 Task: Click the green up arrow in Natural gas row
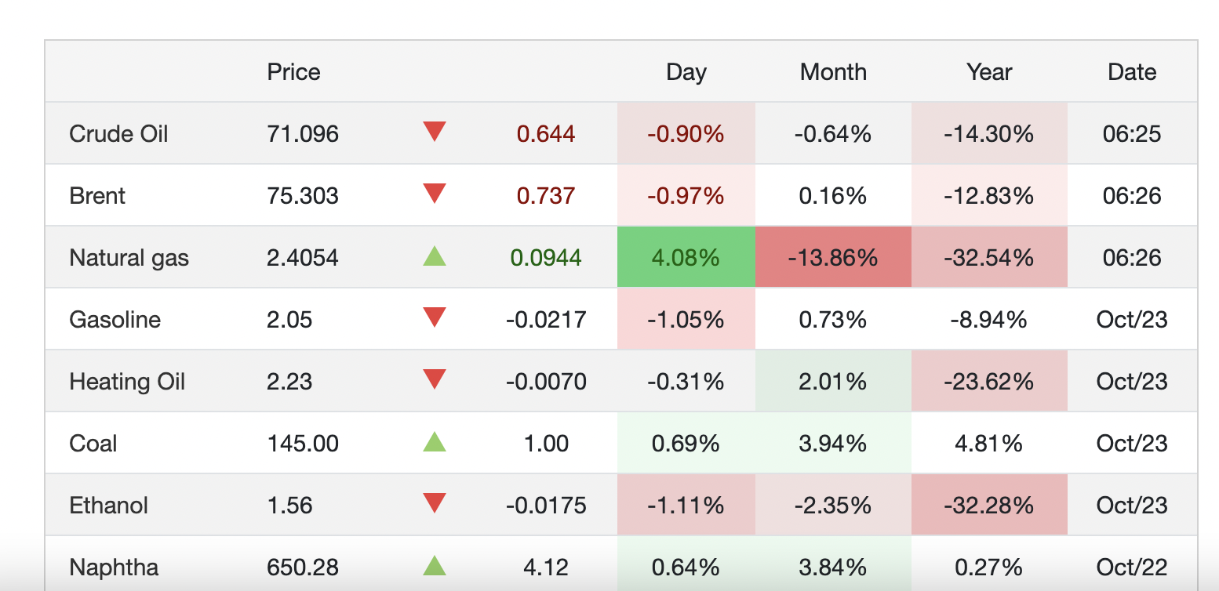(434, 256)
